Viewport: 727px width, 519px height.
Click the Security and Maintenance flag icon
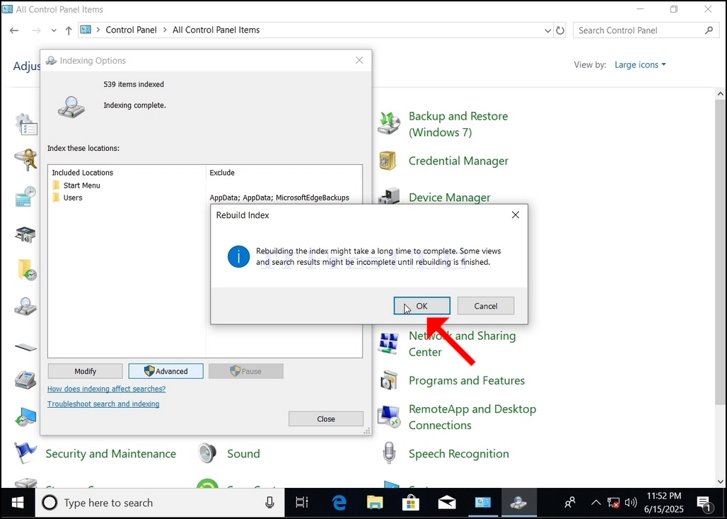click(x=25, y=452)
